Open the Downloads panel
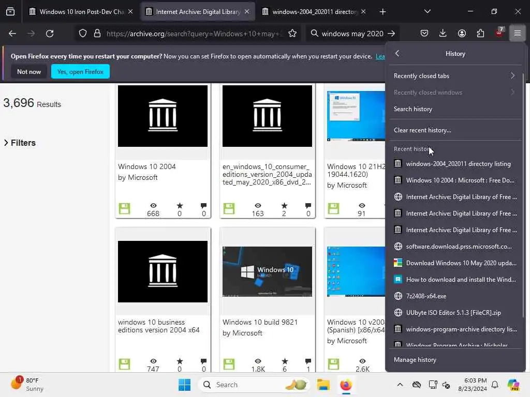This screenshot has height=397, width=530. [x=443, y=34]
